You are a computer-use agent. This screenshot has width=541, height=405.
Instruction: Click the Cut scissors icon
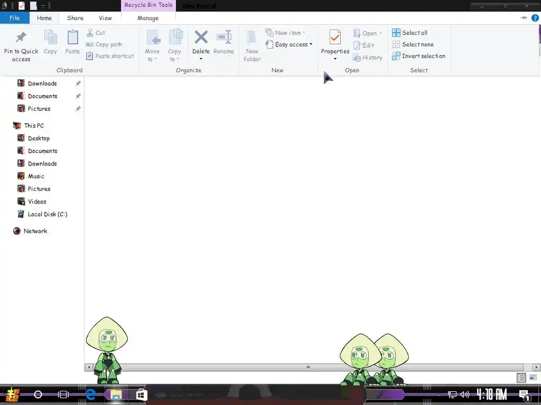[90, 33]
